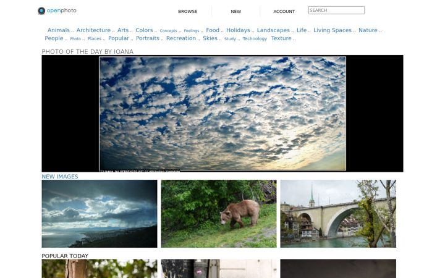
Task: Open the Architecture category
Action: coord(93,30)
